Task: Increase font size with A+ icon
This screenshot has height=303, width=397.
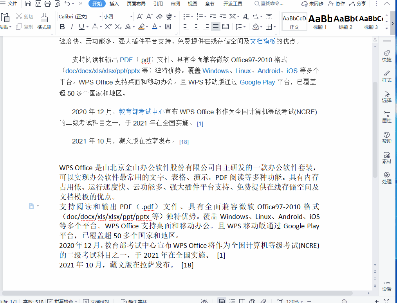Action: click(140, 17)
